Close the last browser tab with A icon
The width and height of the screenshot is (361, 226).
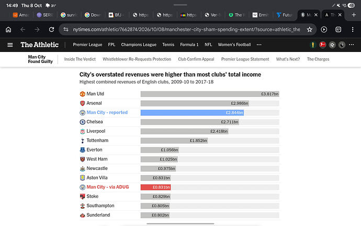(340, 15)
